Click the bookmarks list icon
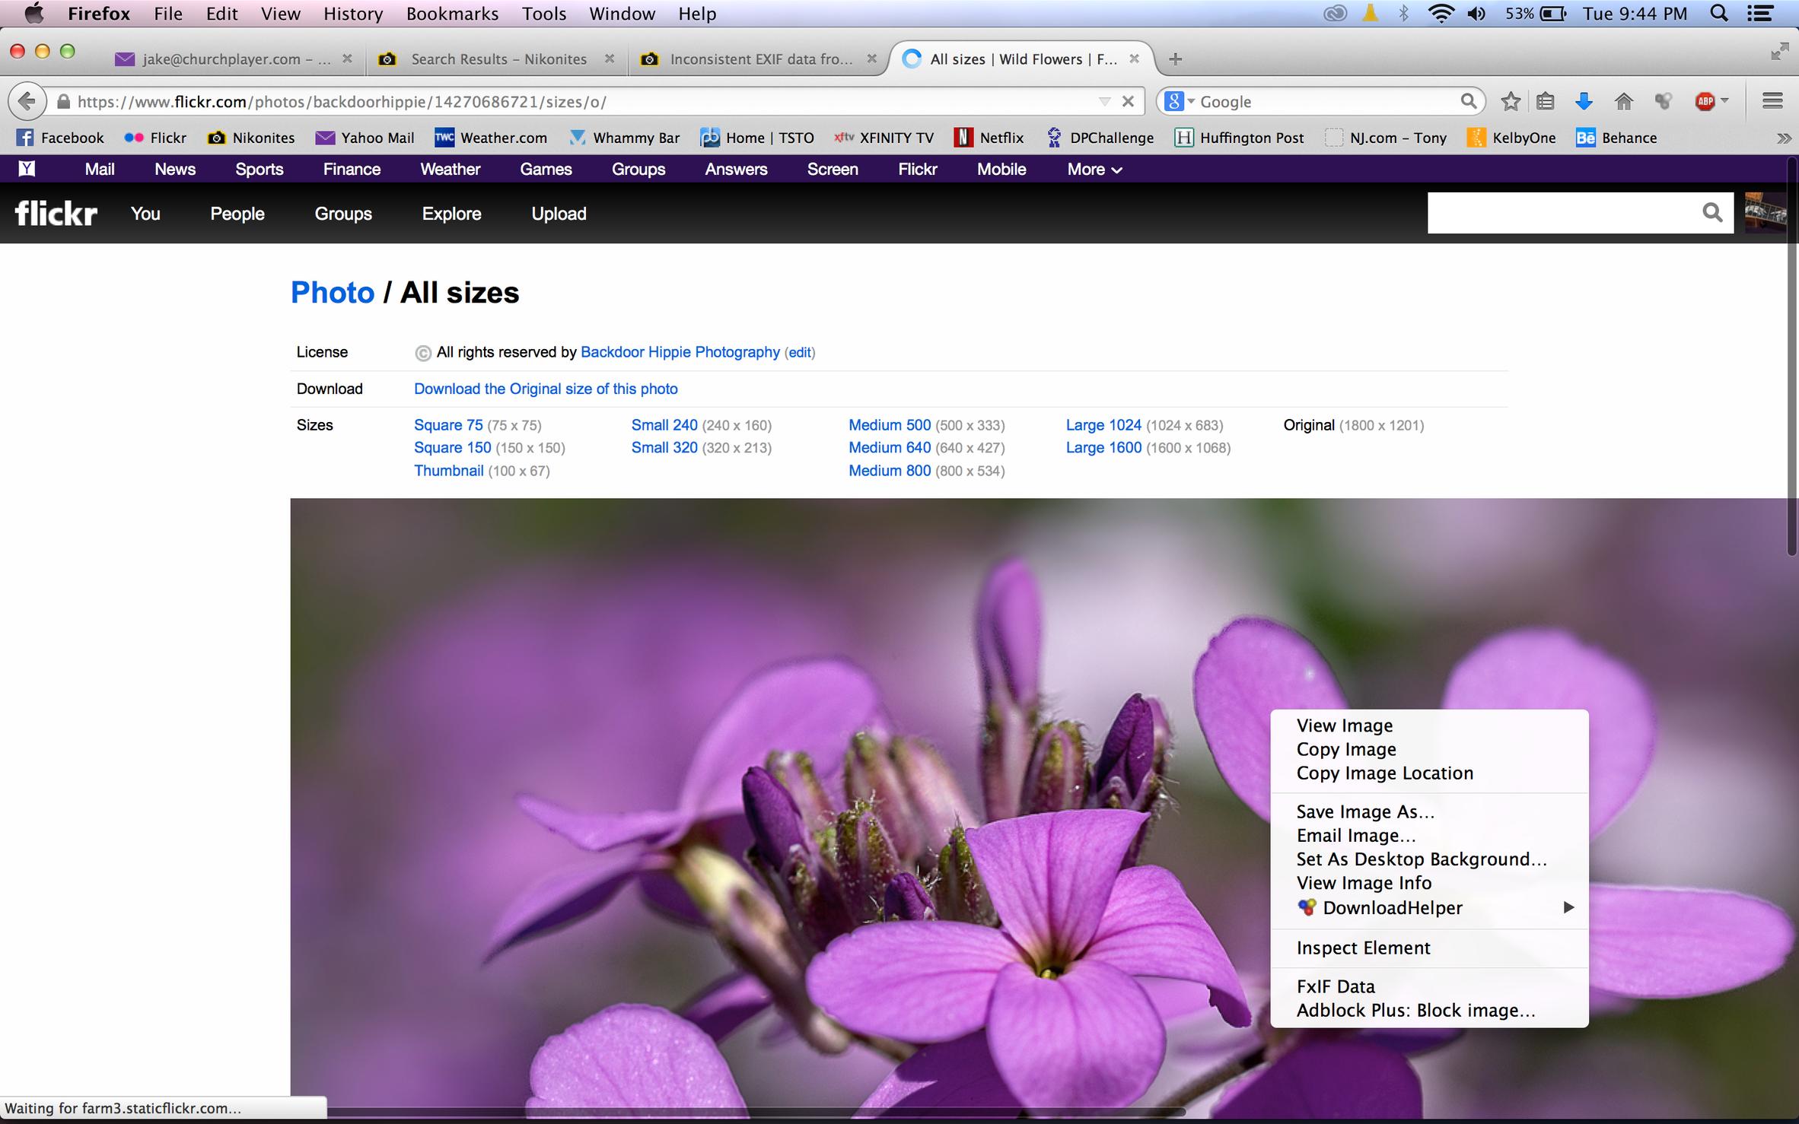 1546,101
